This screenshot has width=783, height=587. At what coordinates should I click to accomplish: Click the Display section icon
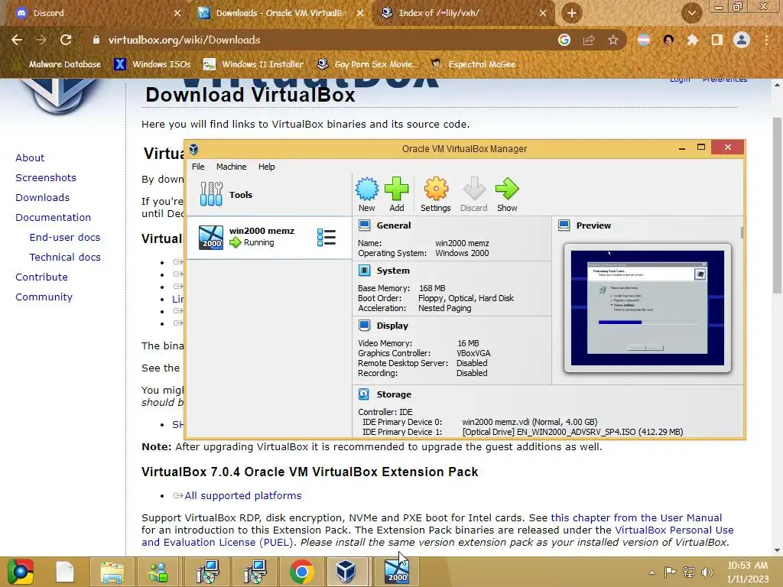364,326
